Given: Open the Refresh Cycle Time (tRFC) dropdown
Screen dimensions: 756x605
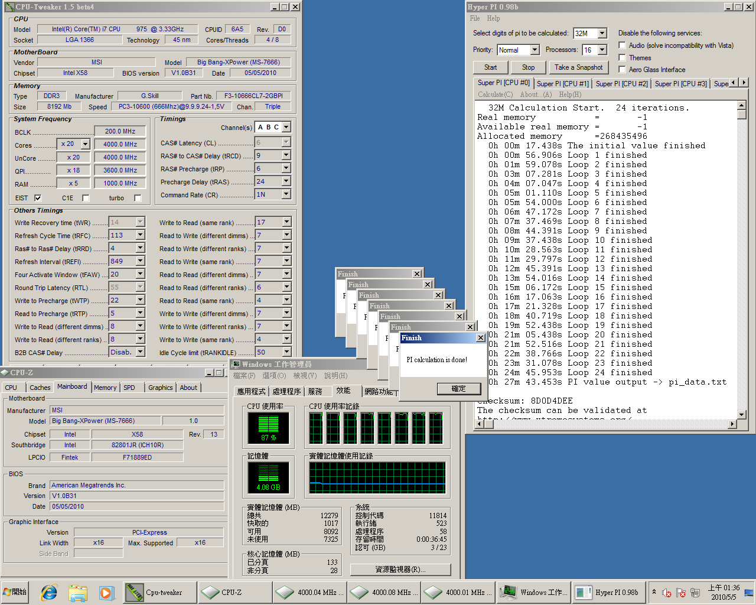Looking at the screenshot, I should coord(141,235).
